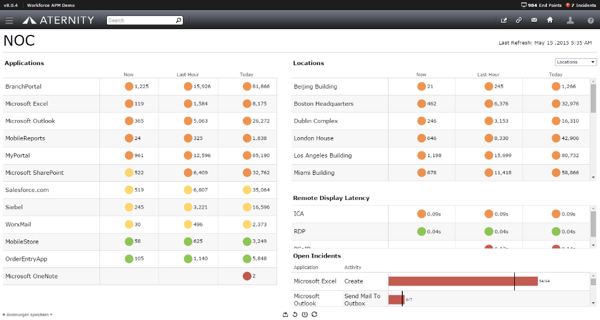Click inside the Search input field
Viewport: 600px width, 320px height.
tap(141, 21)
